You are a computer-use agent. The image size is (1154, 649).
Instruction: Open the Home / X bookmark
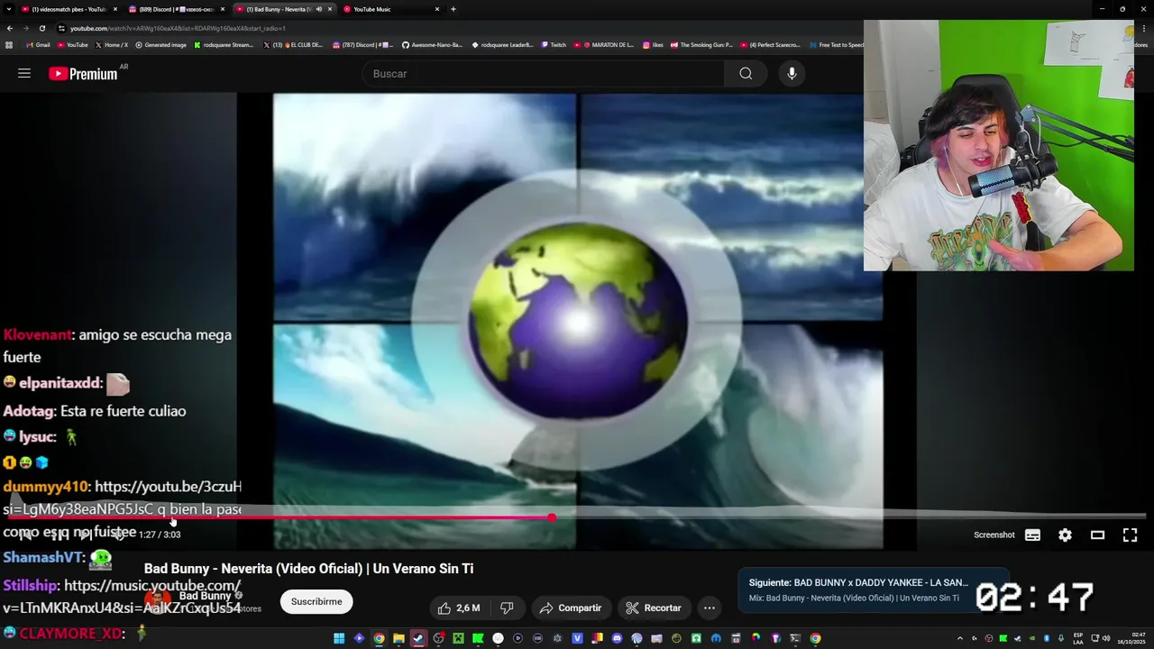pos(111,44)
